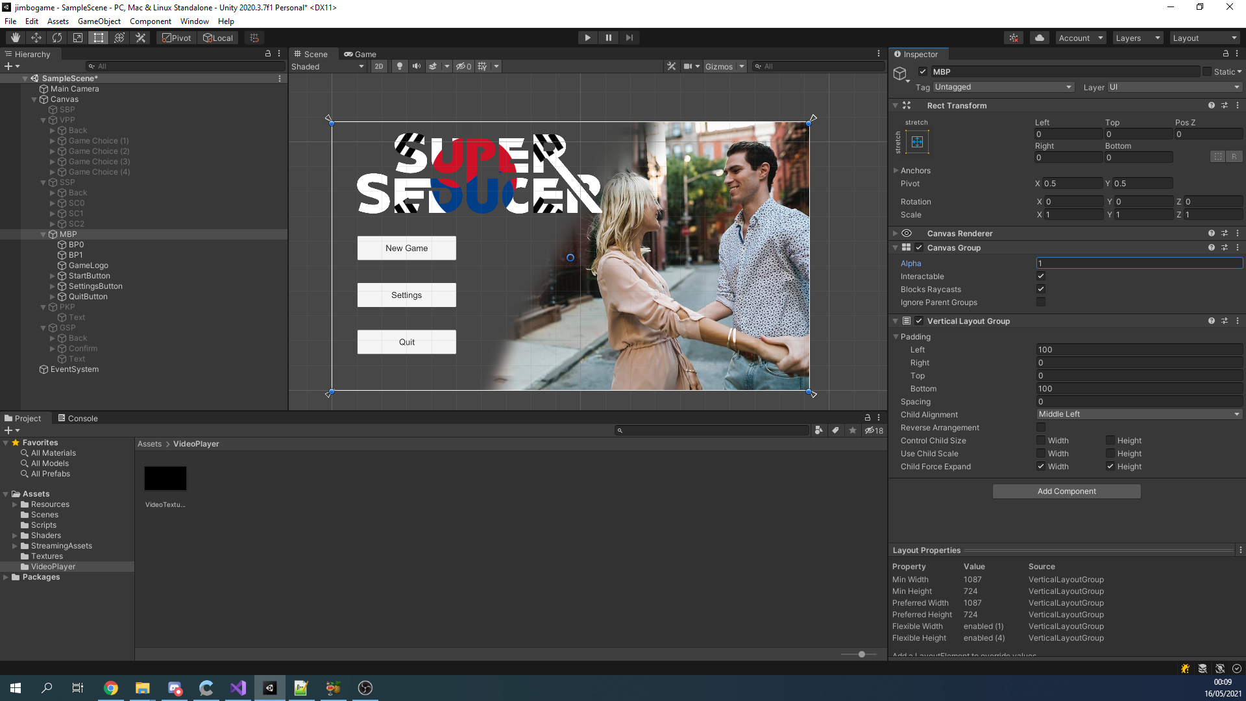Open anchor presets stretch icon

[917, 141]
